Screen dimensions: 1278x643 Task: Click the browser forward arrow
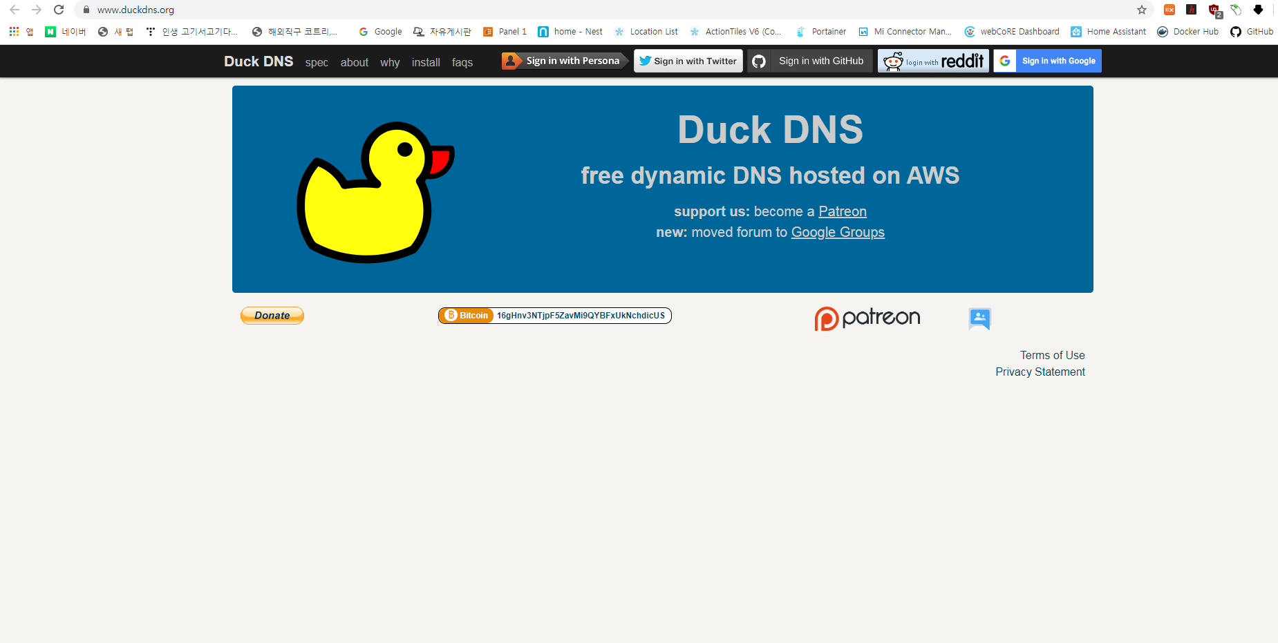point(37,10)
